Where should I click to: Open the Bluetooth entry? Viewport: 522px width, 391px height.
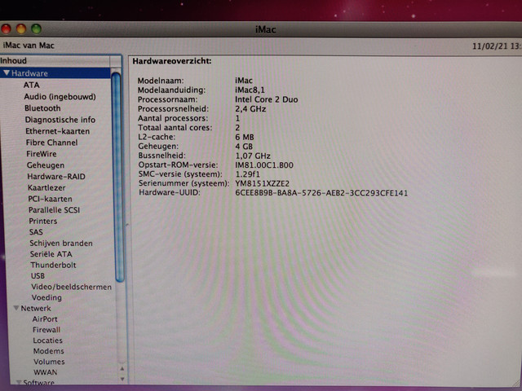click(x=42, y=108)
